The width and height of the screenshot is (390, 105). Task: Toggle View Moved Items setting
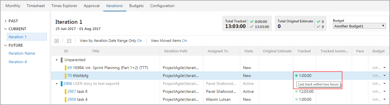[185, 41]
